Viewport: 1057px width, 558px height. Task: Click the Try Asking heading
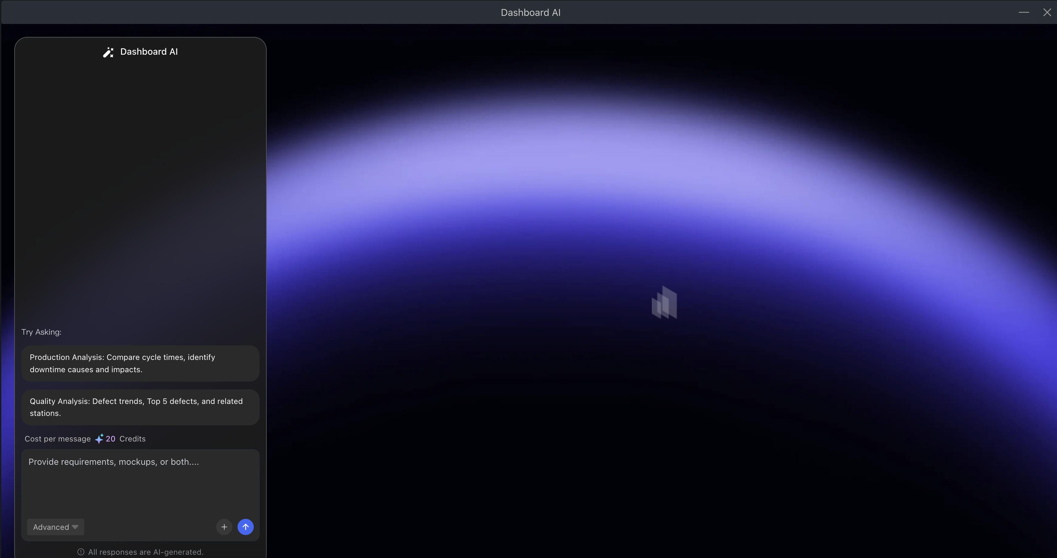[41, 332]
